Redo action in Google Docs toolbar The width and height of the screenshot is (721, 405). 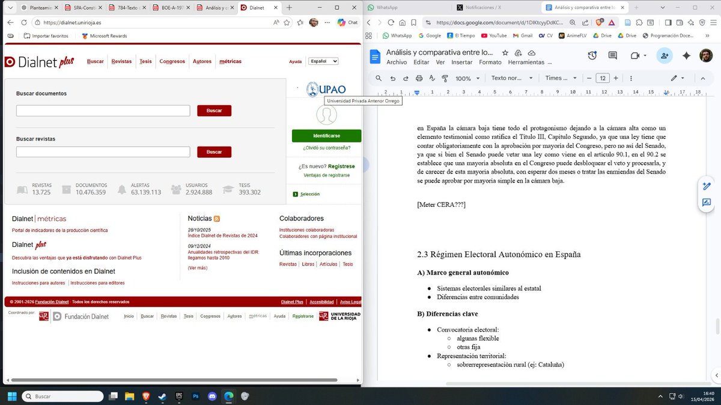click(406, 78)
